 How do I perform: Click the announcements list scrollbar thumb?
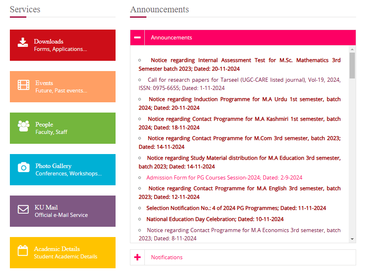(352, 65)
